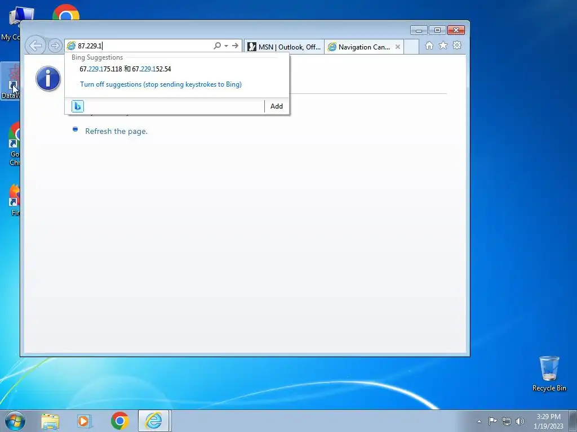The height and width of the screenshot is (432, 577).
Task: Minimize the Internet Explorer window
Action: [x=419, y=30]
